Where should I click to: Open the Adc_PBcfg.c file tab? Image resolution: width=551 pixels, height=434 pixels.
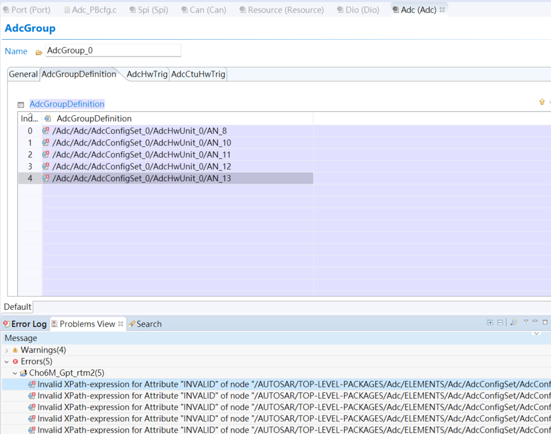pos(90,10)
